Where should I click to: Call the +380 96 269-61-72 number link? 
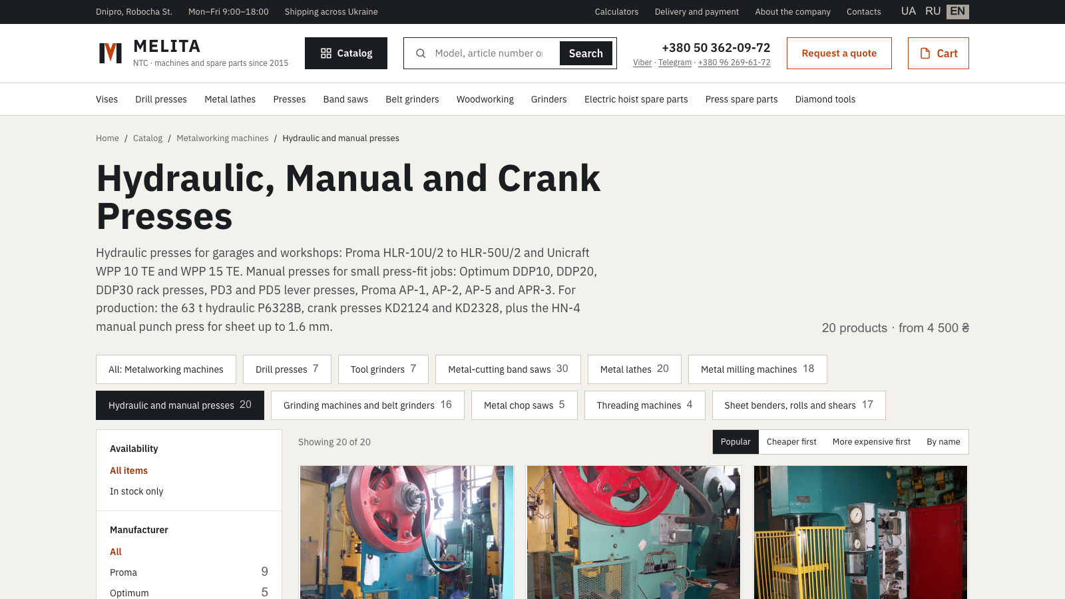pos(734,63)
